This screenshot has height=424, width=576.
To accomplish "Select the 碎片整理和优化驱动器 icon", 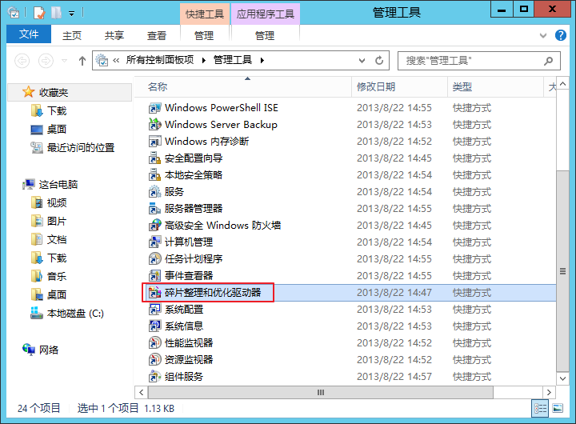I will point(154,293).
